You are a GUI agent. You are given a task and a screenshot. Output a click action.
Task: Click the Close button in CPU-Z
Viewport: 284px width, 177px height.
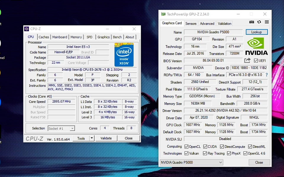point(129,138)
